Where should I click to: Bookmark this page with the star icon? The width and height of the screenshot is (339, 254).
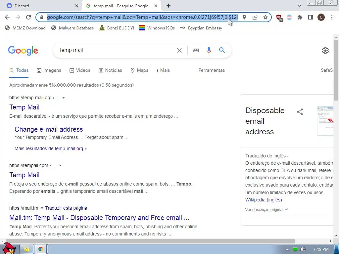[266, 17]
